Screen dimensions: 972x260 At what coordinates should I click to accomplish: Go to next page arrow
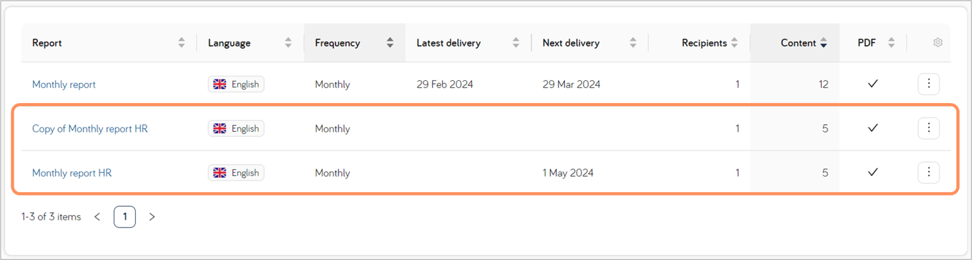(152, 217)
